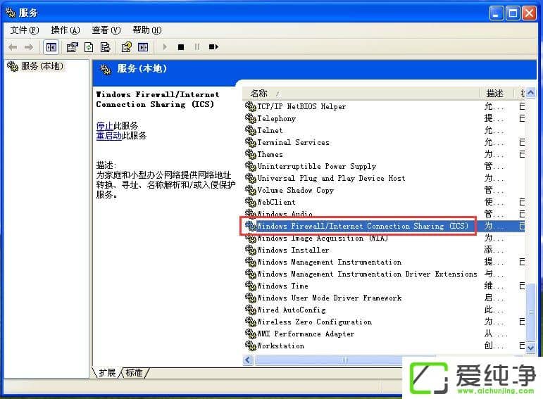Click the 停止 link to stop service

(104, 126)
